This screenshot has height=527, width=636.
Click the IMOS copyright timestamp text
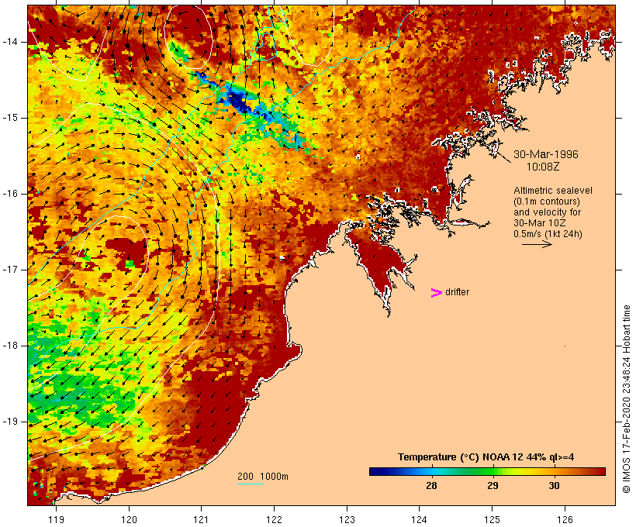pos(627,399)
